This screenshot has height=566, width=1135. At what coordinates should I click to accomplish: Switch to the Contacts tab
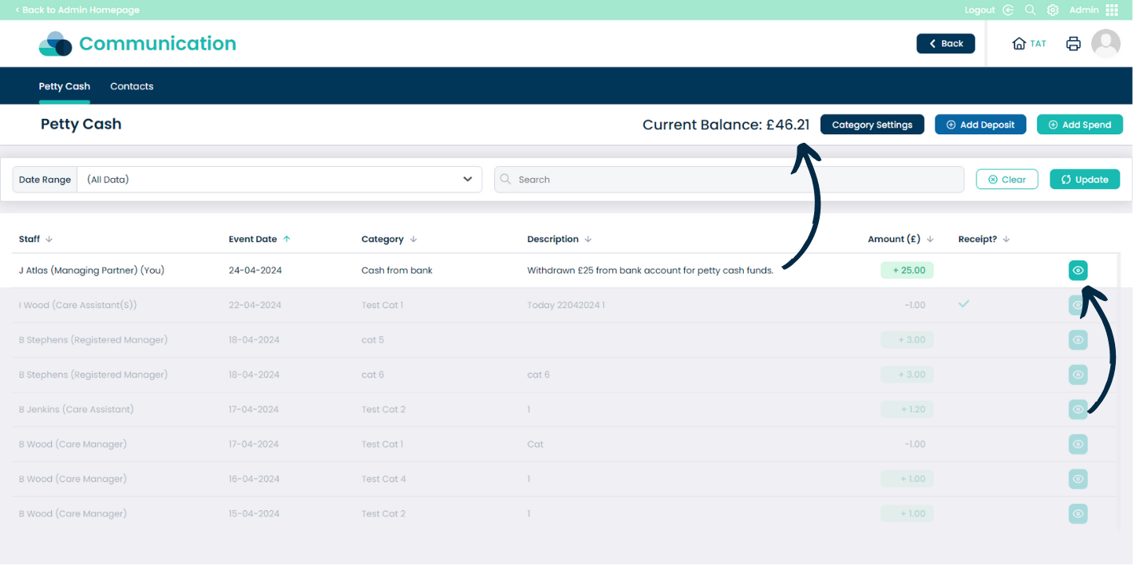coord(132,86)
